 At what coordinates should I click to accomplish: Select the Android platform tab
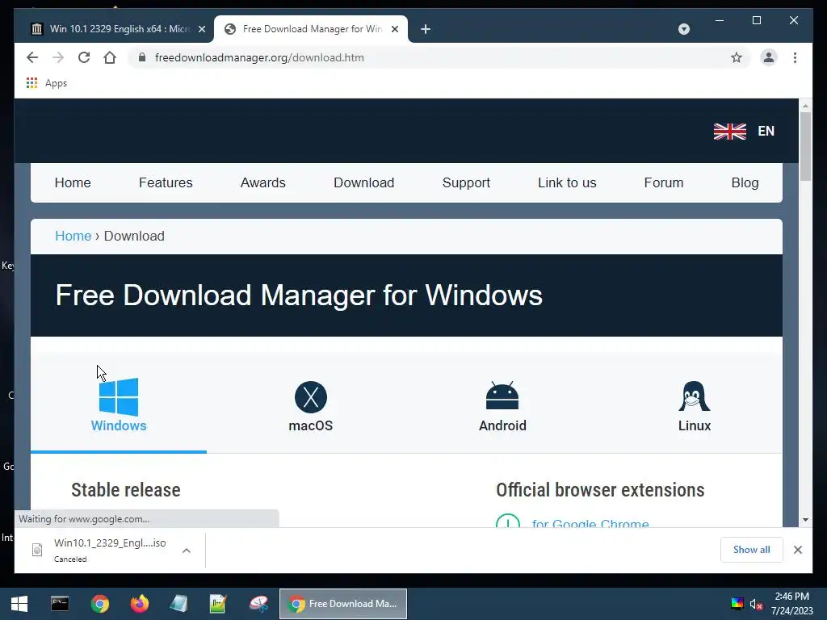[502, 405]
